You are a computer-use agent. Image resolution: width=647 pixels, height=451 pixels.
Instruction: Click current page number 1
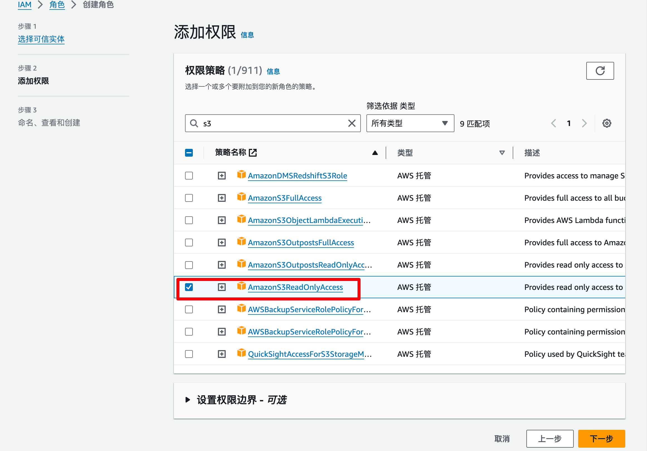(569, 123)
